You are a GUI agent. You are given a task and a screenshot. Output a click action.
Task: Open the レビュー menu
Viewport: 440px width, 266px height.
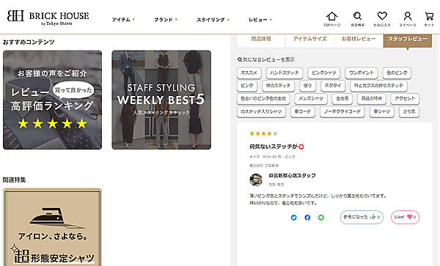(260, 20)
